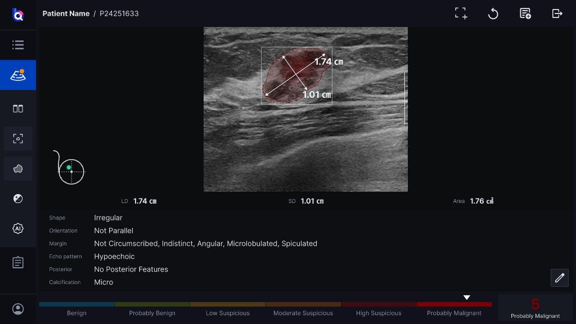
Task: Reset analysis with the circular arrow icon
Action: (493, 13)
